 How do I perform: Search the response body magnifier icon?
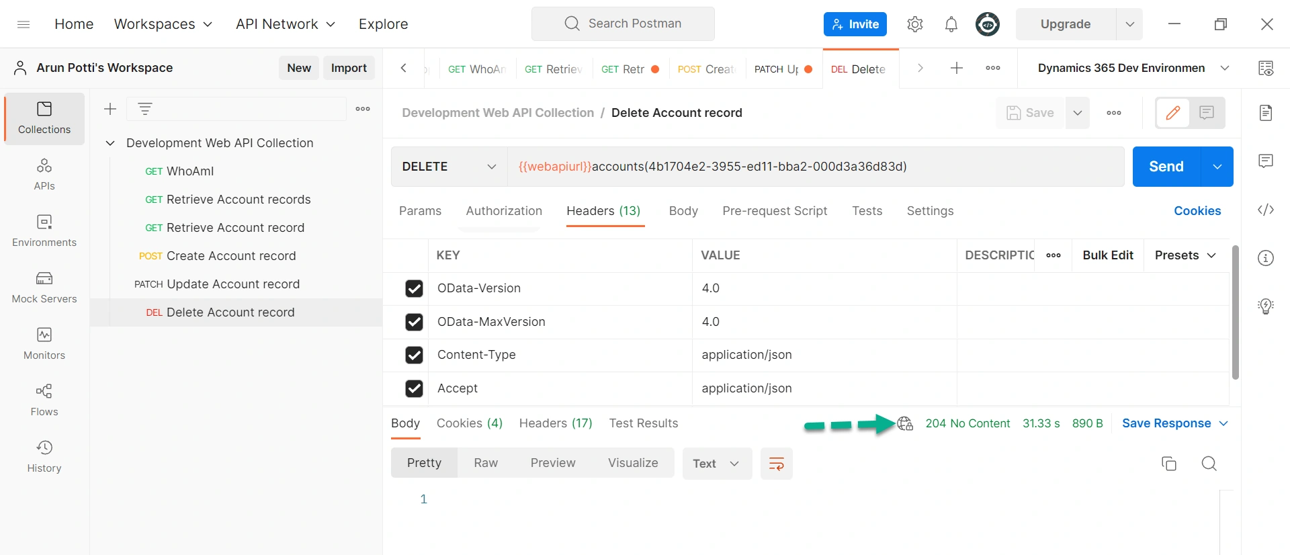[1209, 464]
